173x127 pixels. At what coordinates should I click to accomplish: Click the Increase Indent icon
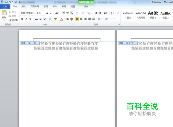click(x=100, y=13)
